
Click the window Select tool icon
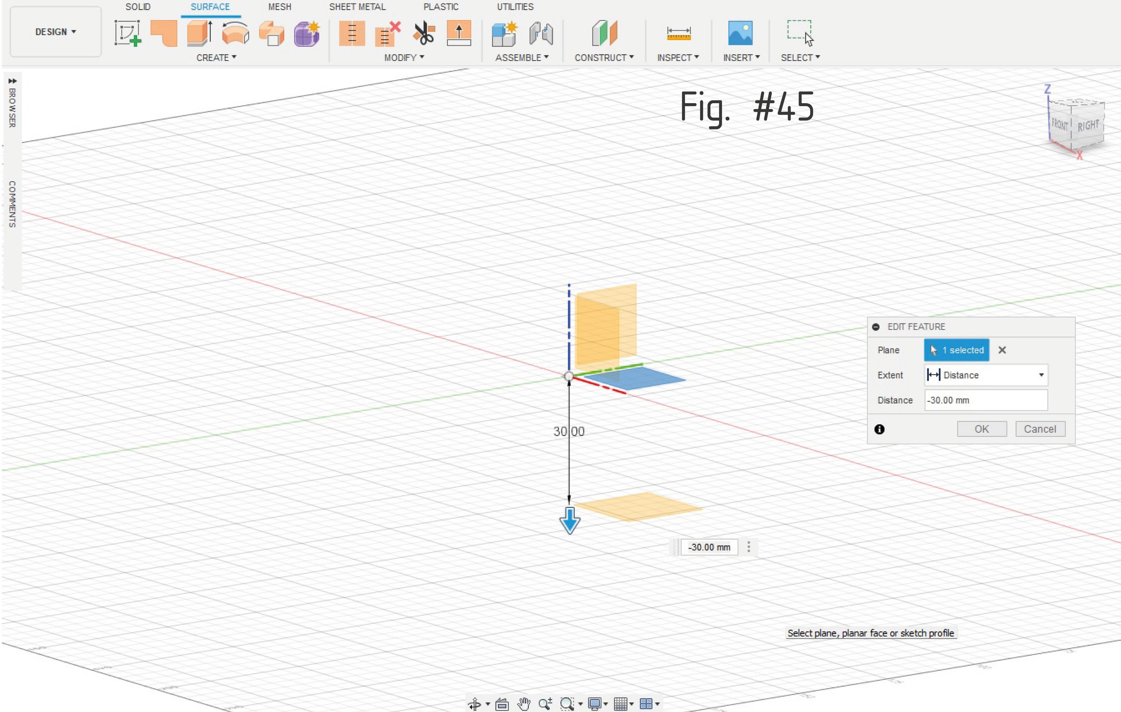tap(800, 33)
